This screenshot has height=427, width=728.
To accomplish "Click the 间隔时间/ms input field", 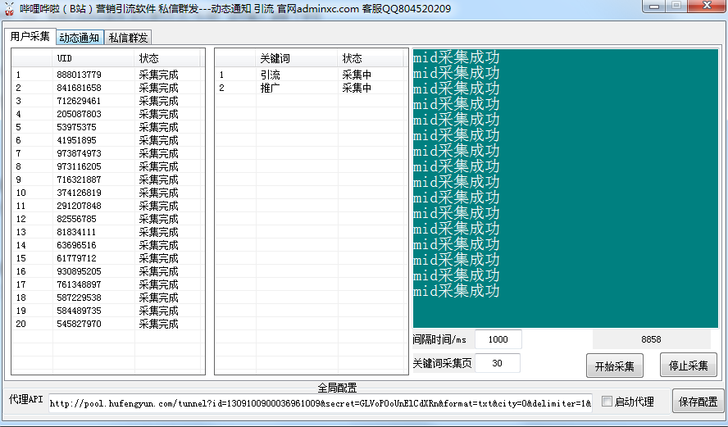I will (x=498, y=339).
